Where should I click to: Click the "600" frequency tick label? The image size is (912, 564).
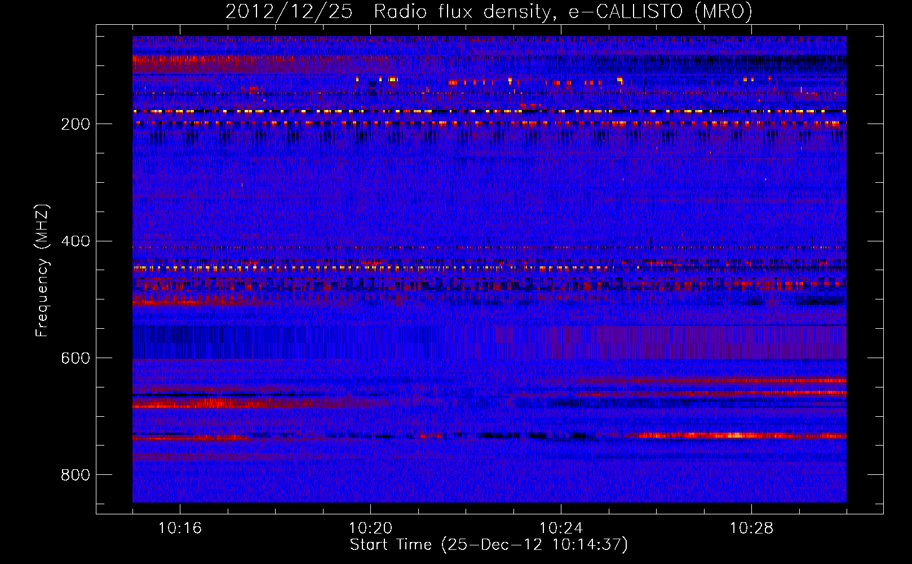(x=76, y=358)
